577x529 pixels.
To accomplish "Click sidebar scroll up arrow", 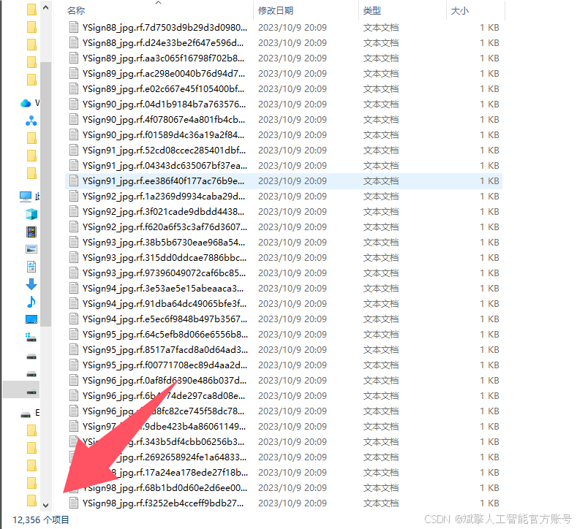I will pyautogui.click(x=45, y=8).
